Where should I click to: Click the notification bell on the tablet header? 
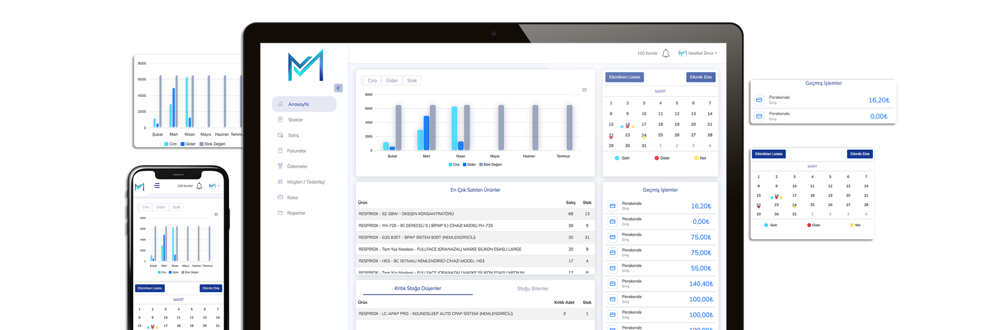[x=666, y=53]
